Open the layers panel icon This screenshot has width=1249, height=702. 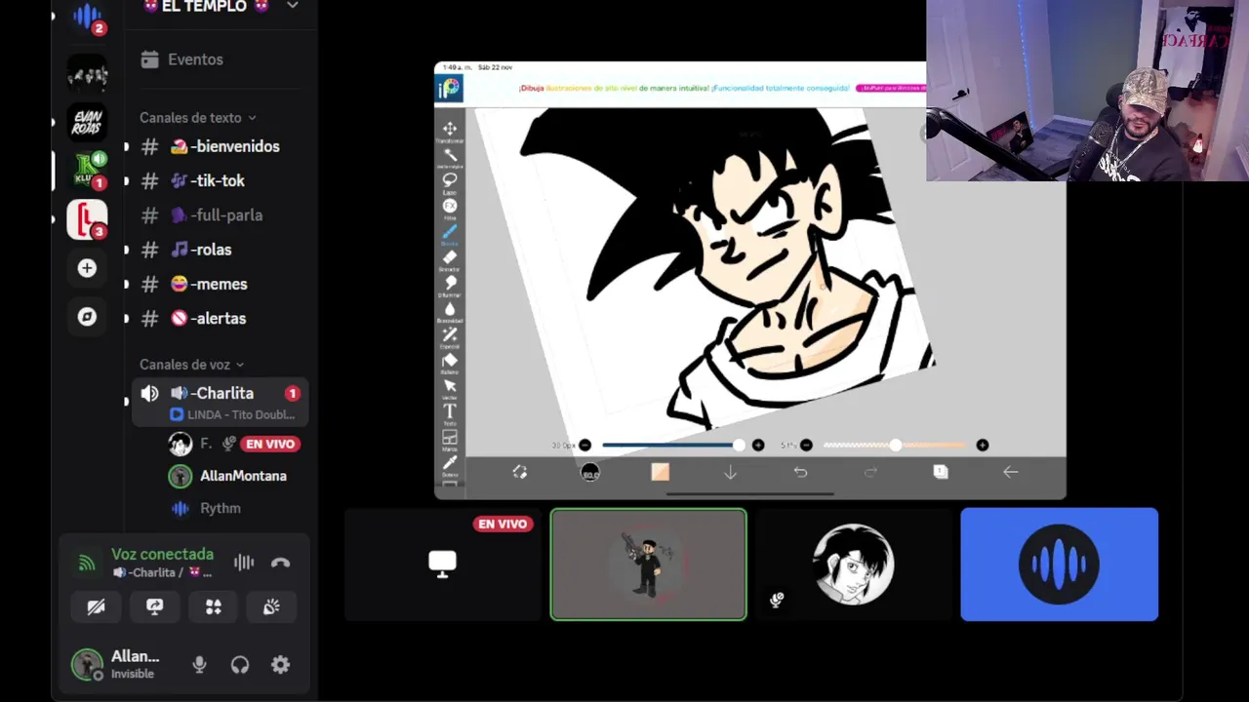941,472
